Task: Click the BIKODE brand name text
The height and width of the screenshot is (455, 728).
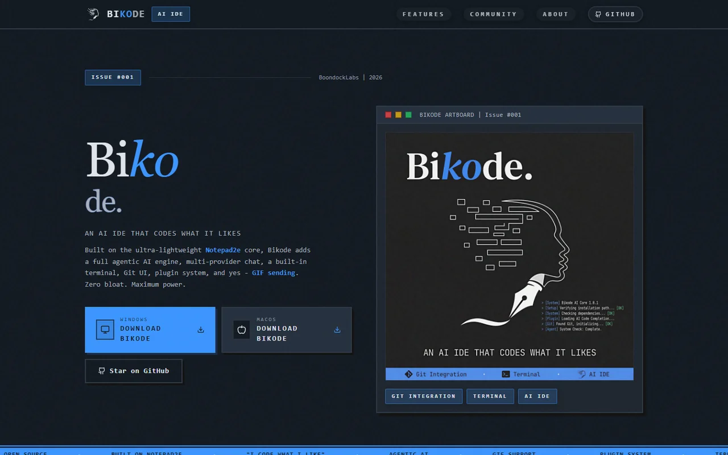Action: click(x=126, y=14)
